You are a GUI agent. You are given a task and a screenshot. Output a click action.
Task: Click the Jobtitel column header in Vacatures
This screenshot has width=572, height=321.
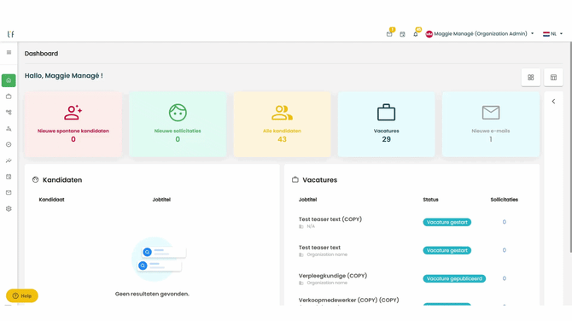pyautogui.click(x=307, y=200)
